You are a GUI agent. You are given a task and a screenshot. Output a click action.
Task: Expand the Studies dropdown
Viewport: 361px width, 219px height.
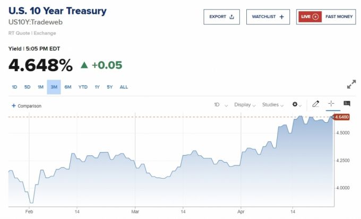pyautogui.click(x=273, y=105)
